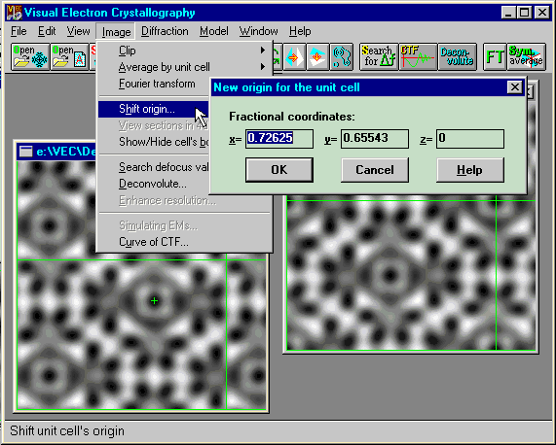Screen dimensions: 556x445
Task: Click the e:\VEC child window system icon
Action: point(25,152)
